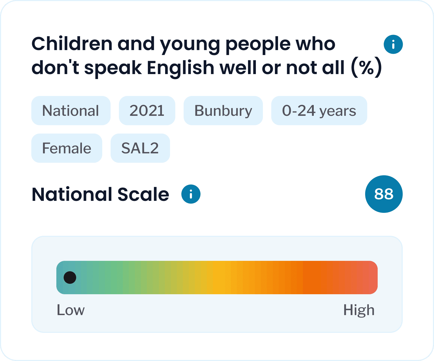Select the National filter chip

[71, 111]
